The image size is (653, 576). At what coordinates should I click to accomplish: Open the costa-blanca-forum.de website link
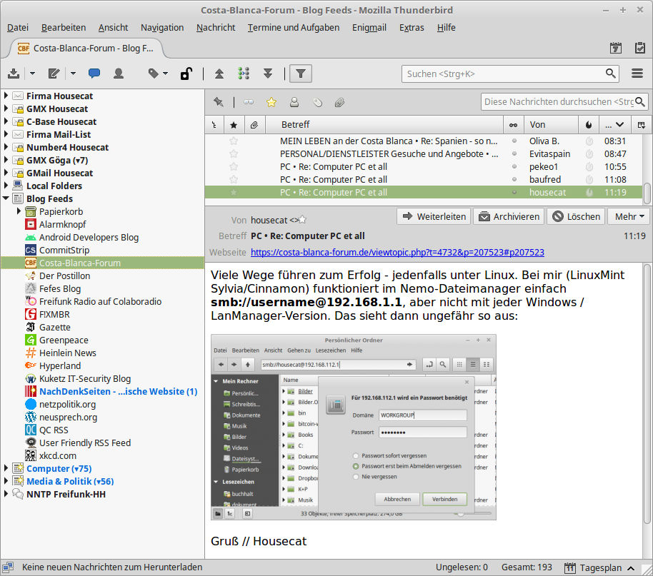(397, 252)
